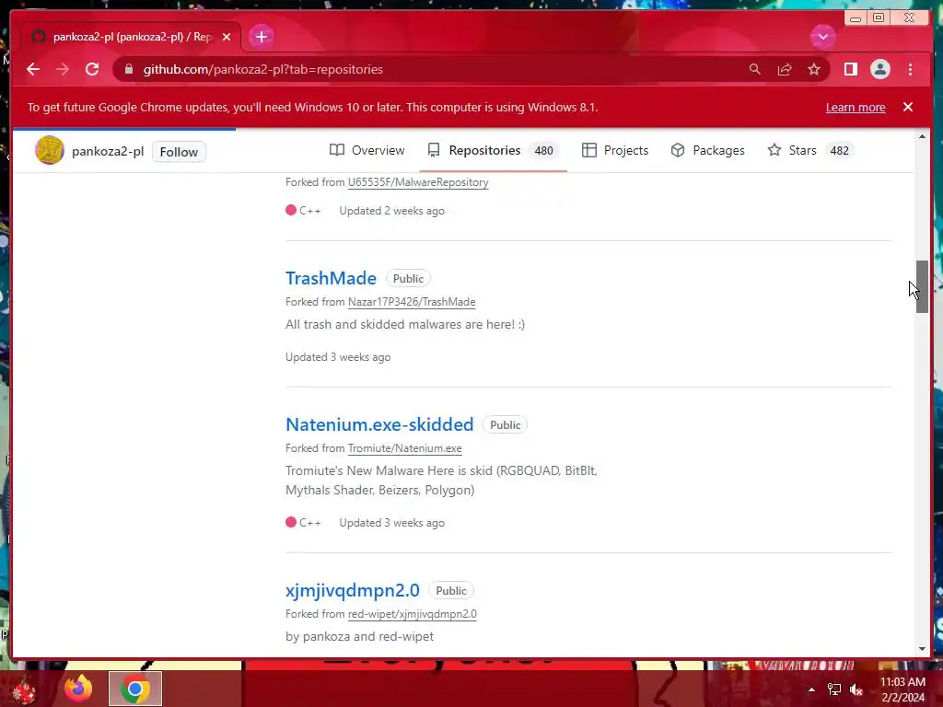View site security lock info
The height and width of the screenshot is (707, 943).
(x=129, y=69)
